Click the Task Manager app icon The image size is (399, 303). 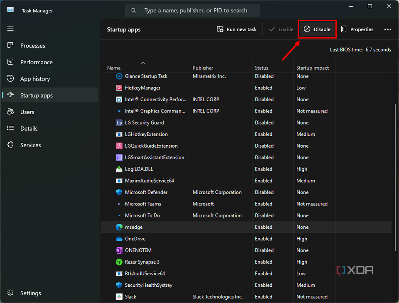point(10,10)
